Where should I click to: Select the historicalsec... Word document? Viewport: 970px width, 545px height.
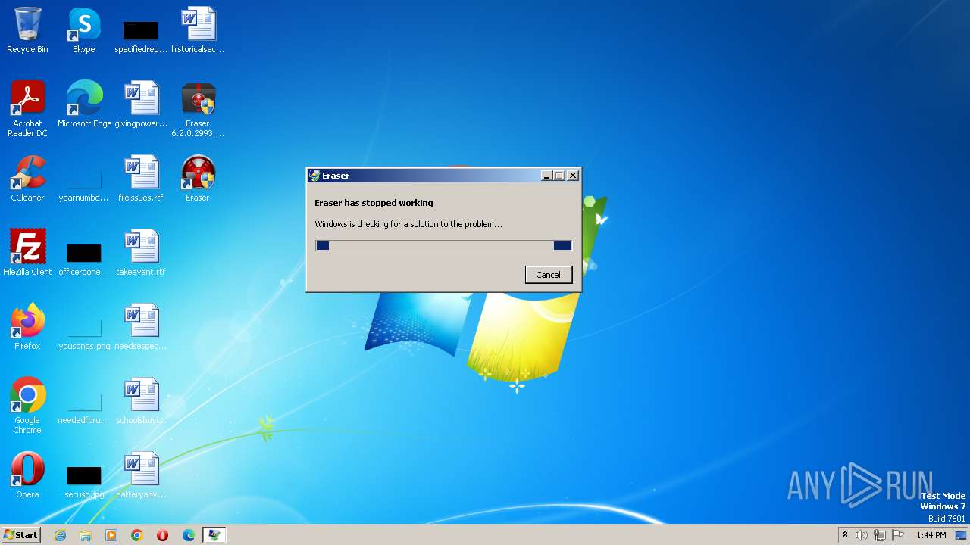coord(198,30)
